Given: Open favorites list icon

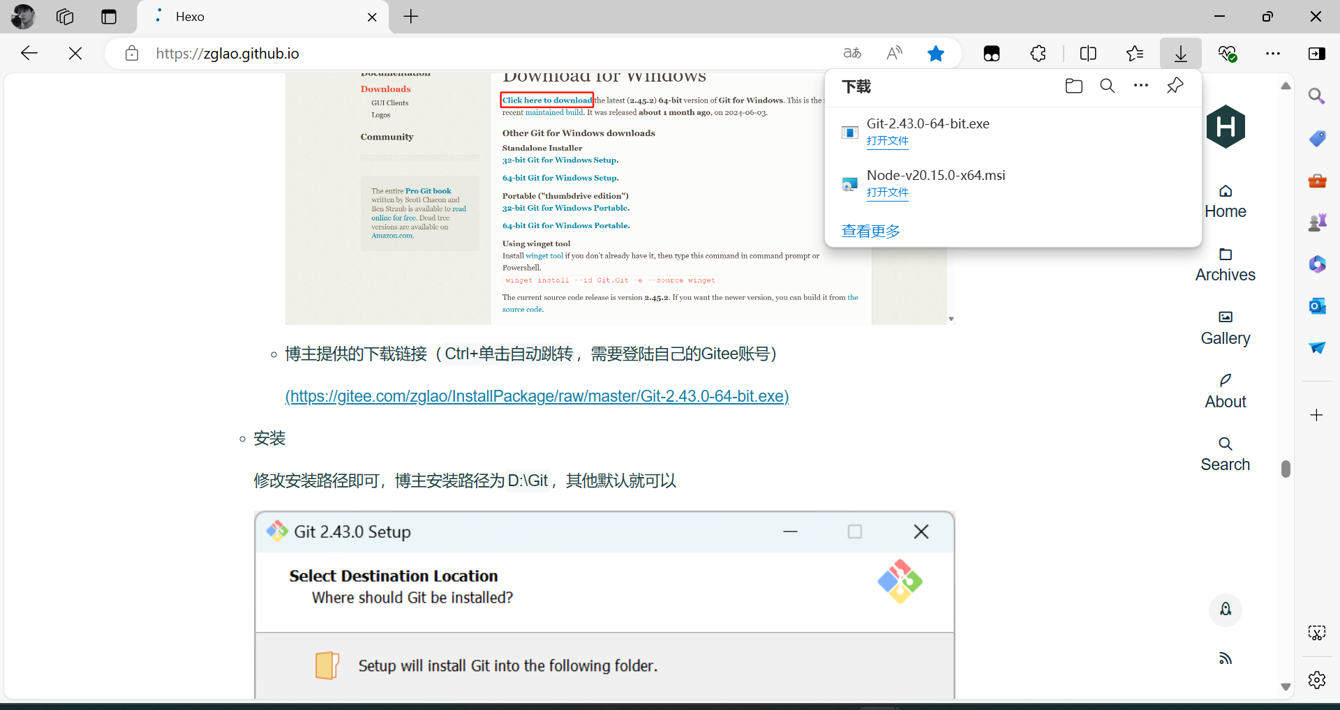Looking at the screenshot, I should point(1135,53).
